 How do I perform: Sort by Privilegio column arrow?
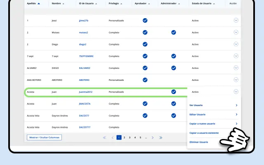[x=121, y=4]
